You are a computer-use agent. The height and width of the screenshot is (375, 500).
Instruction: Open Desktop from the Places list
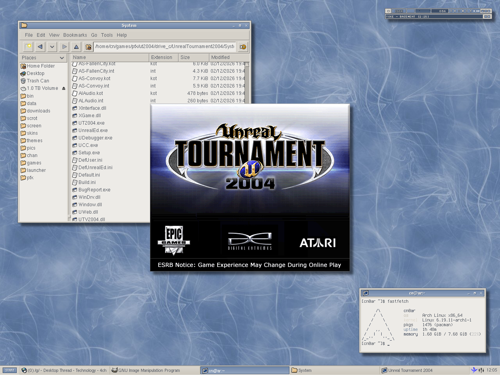32,73
